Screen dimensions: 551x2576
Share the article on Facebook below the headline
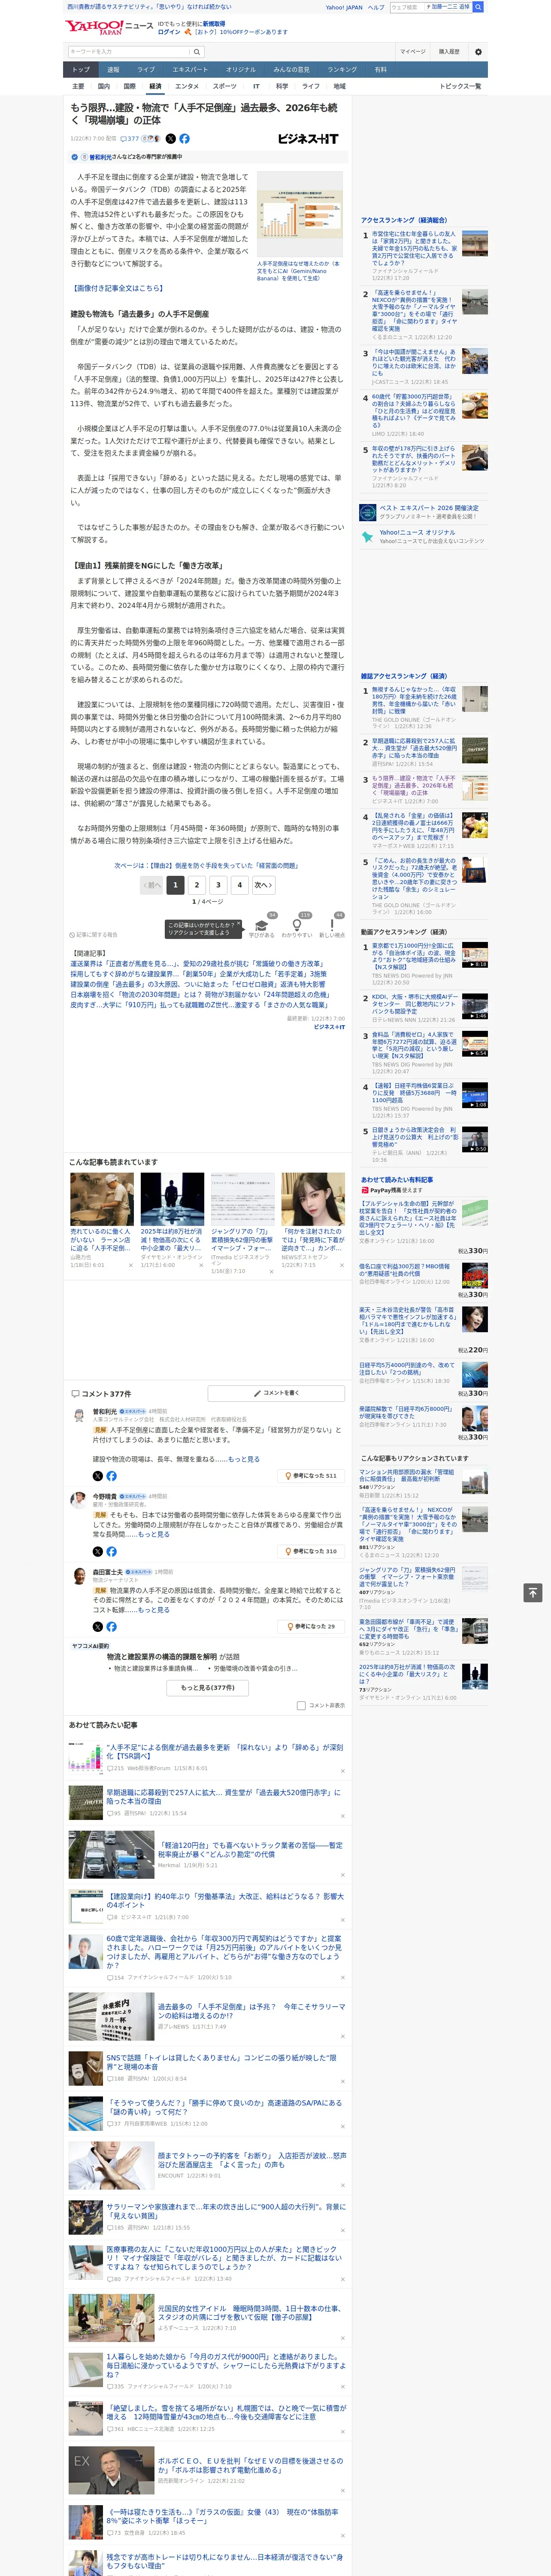(x=184, y=139)
